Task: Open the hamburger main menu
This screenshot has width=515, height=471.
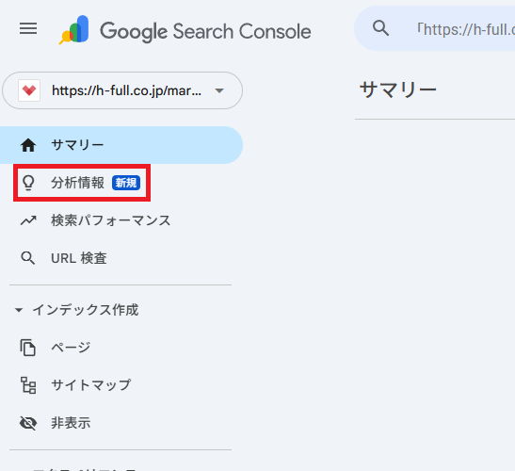Action: point(28,28)
